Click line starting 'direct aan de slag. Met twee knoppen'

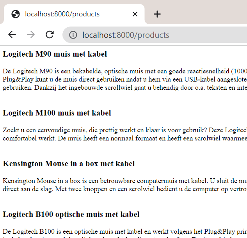click(x=125, y=189)
